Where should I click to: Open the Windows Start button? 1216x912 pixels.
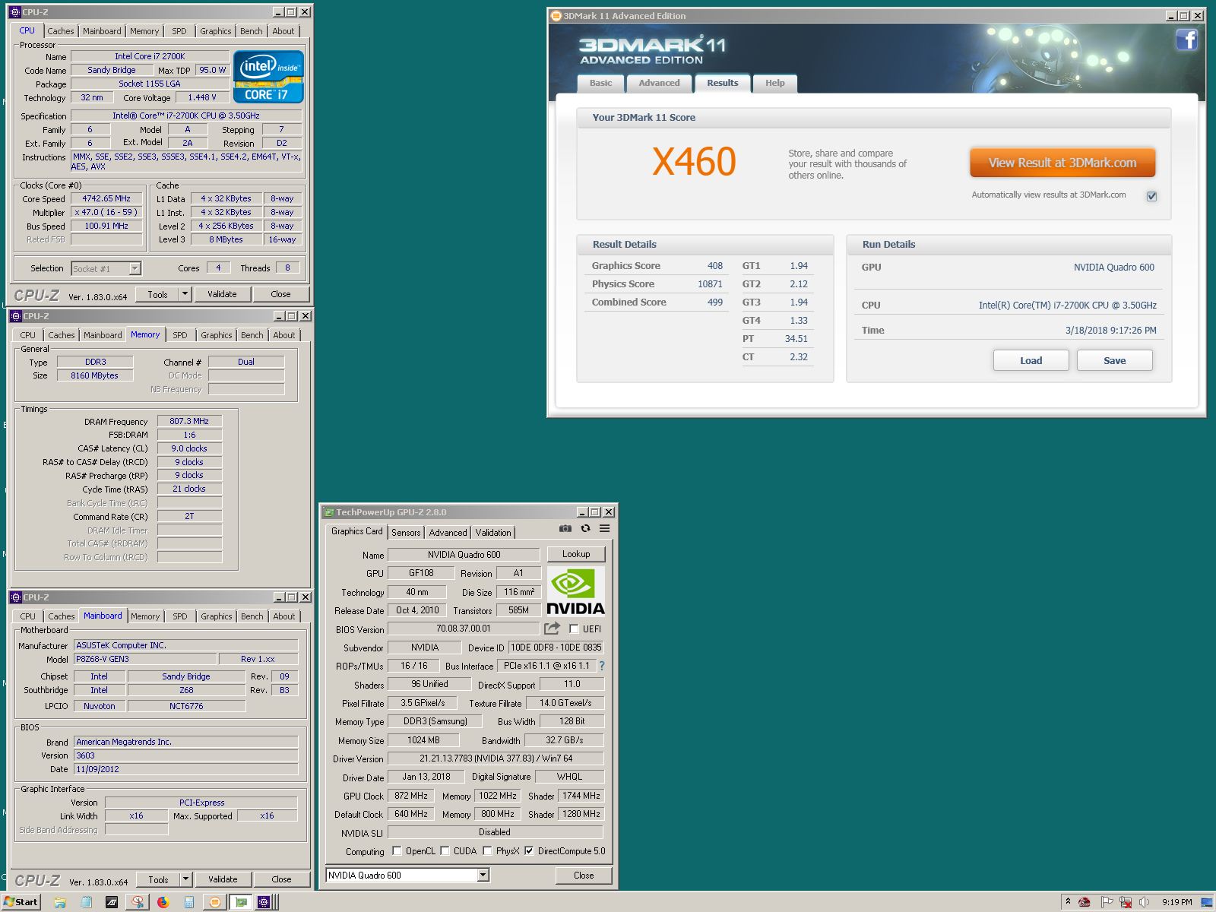(21, 902)
